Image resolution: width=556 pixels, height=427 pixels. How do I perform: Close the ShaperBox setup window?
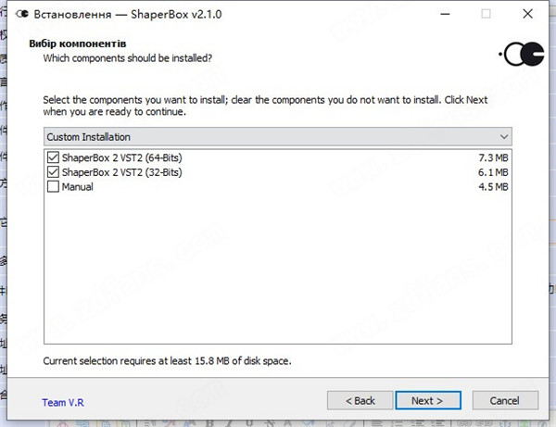(x=527, y=14)
